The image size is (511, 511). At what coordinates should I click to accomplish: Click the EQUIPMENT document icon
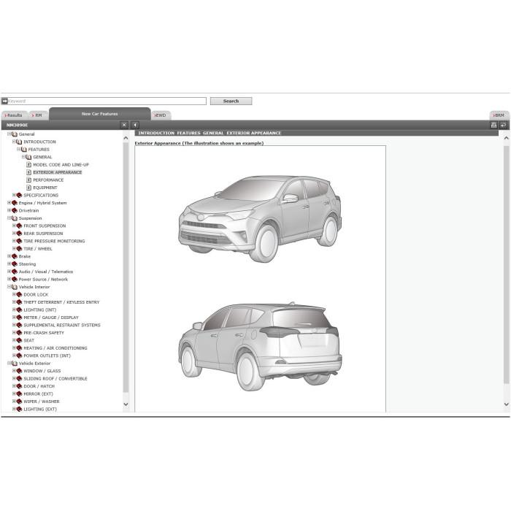pos(28,188)
